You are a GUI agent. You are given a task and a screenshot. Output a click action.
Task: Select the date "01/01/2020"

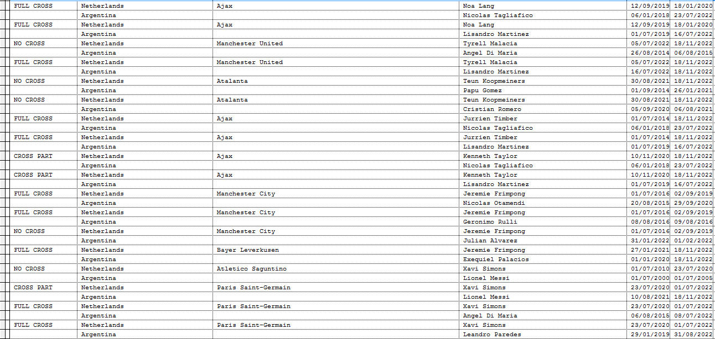pyautogui.click(x=650, y=259)
